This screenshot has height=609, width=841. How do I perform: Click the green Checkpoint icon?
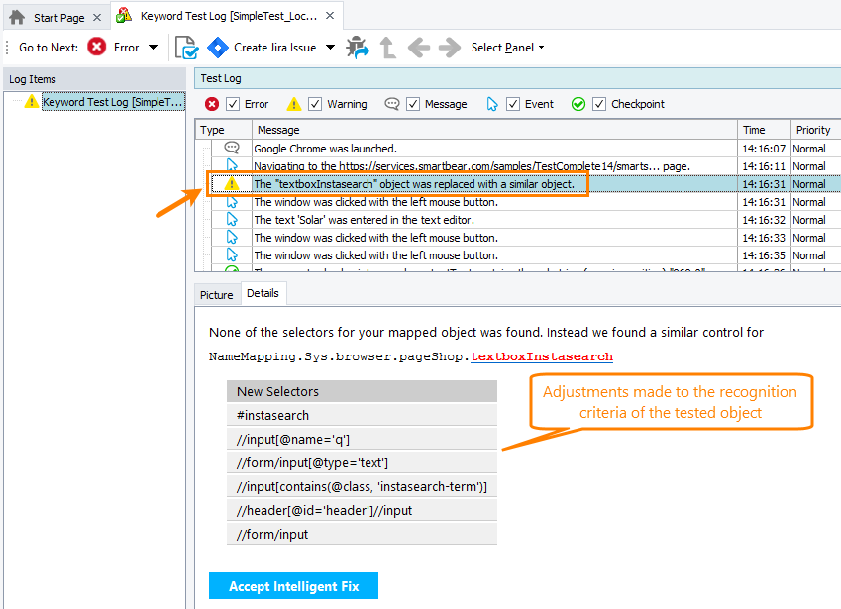click(x=578, y=104)
